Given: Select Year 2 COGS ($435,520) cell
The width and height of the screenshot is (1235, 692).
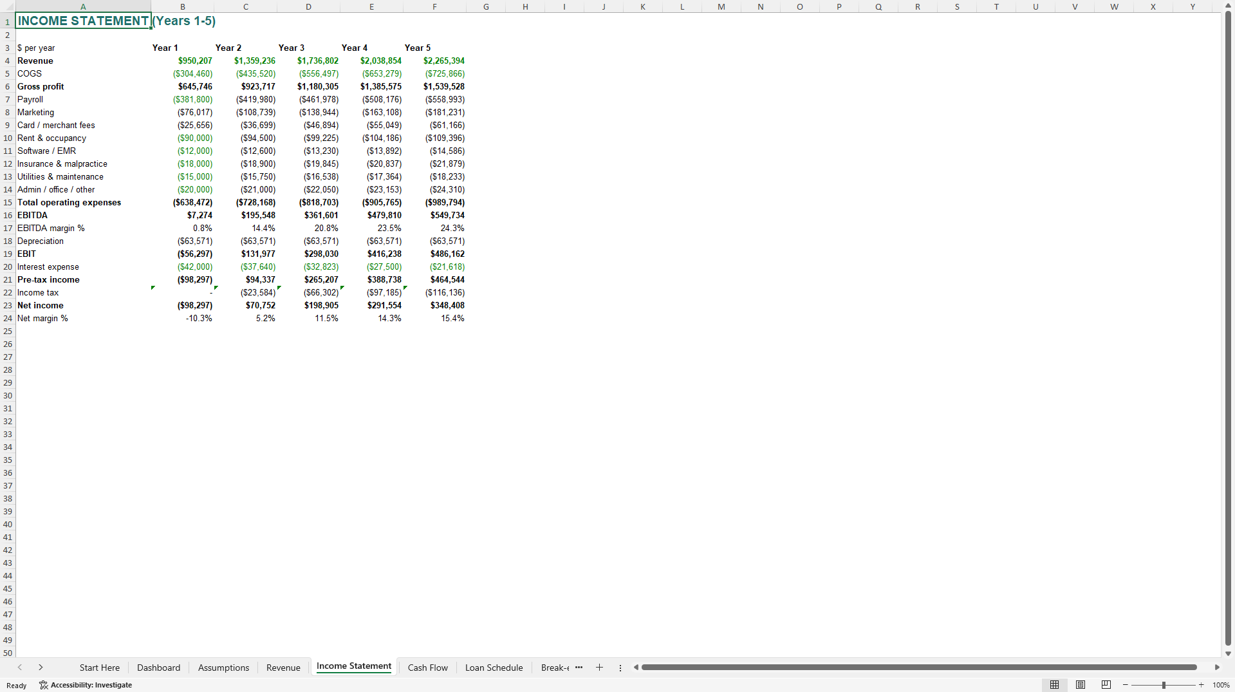Looking at the screenshot, I should (x=246, y=73).
